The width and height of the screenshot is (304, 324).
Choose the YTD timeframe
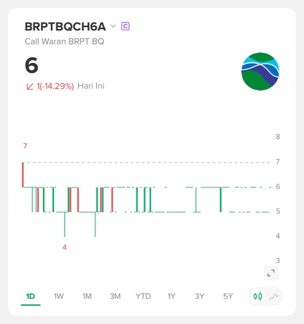tap(143, 296)
